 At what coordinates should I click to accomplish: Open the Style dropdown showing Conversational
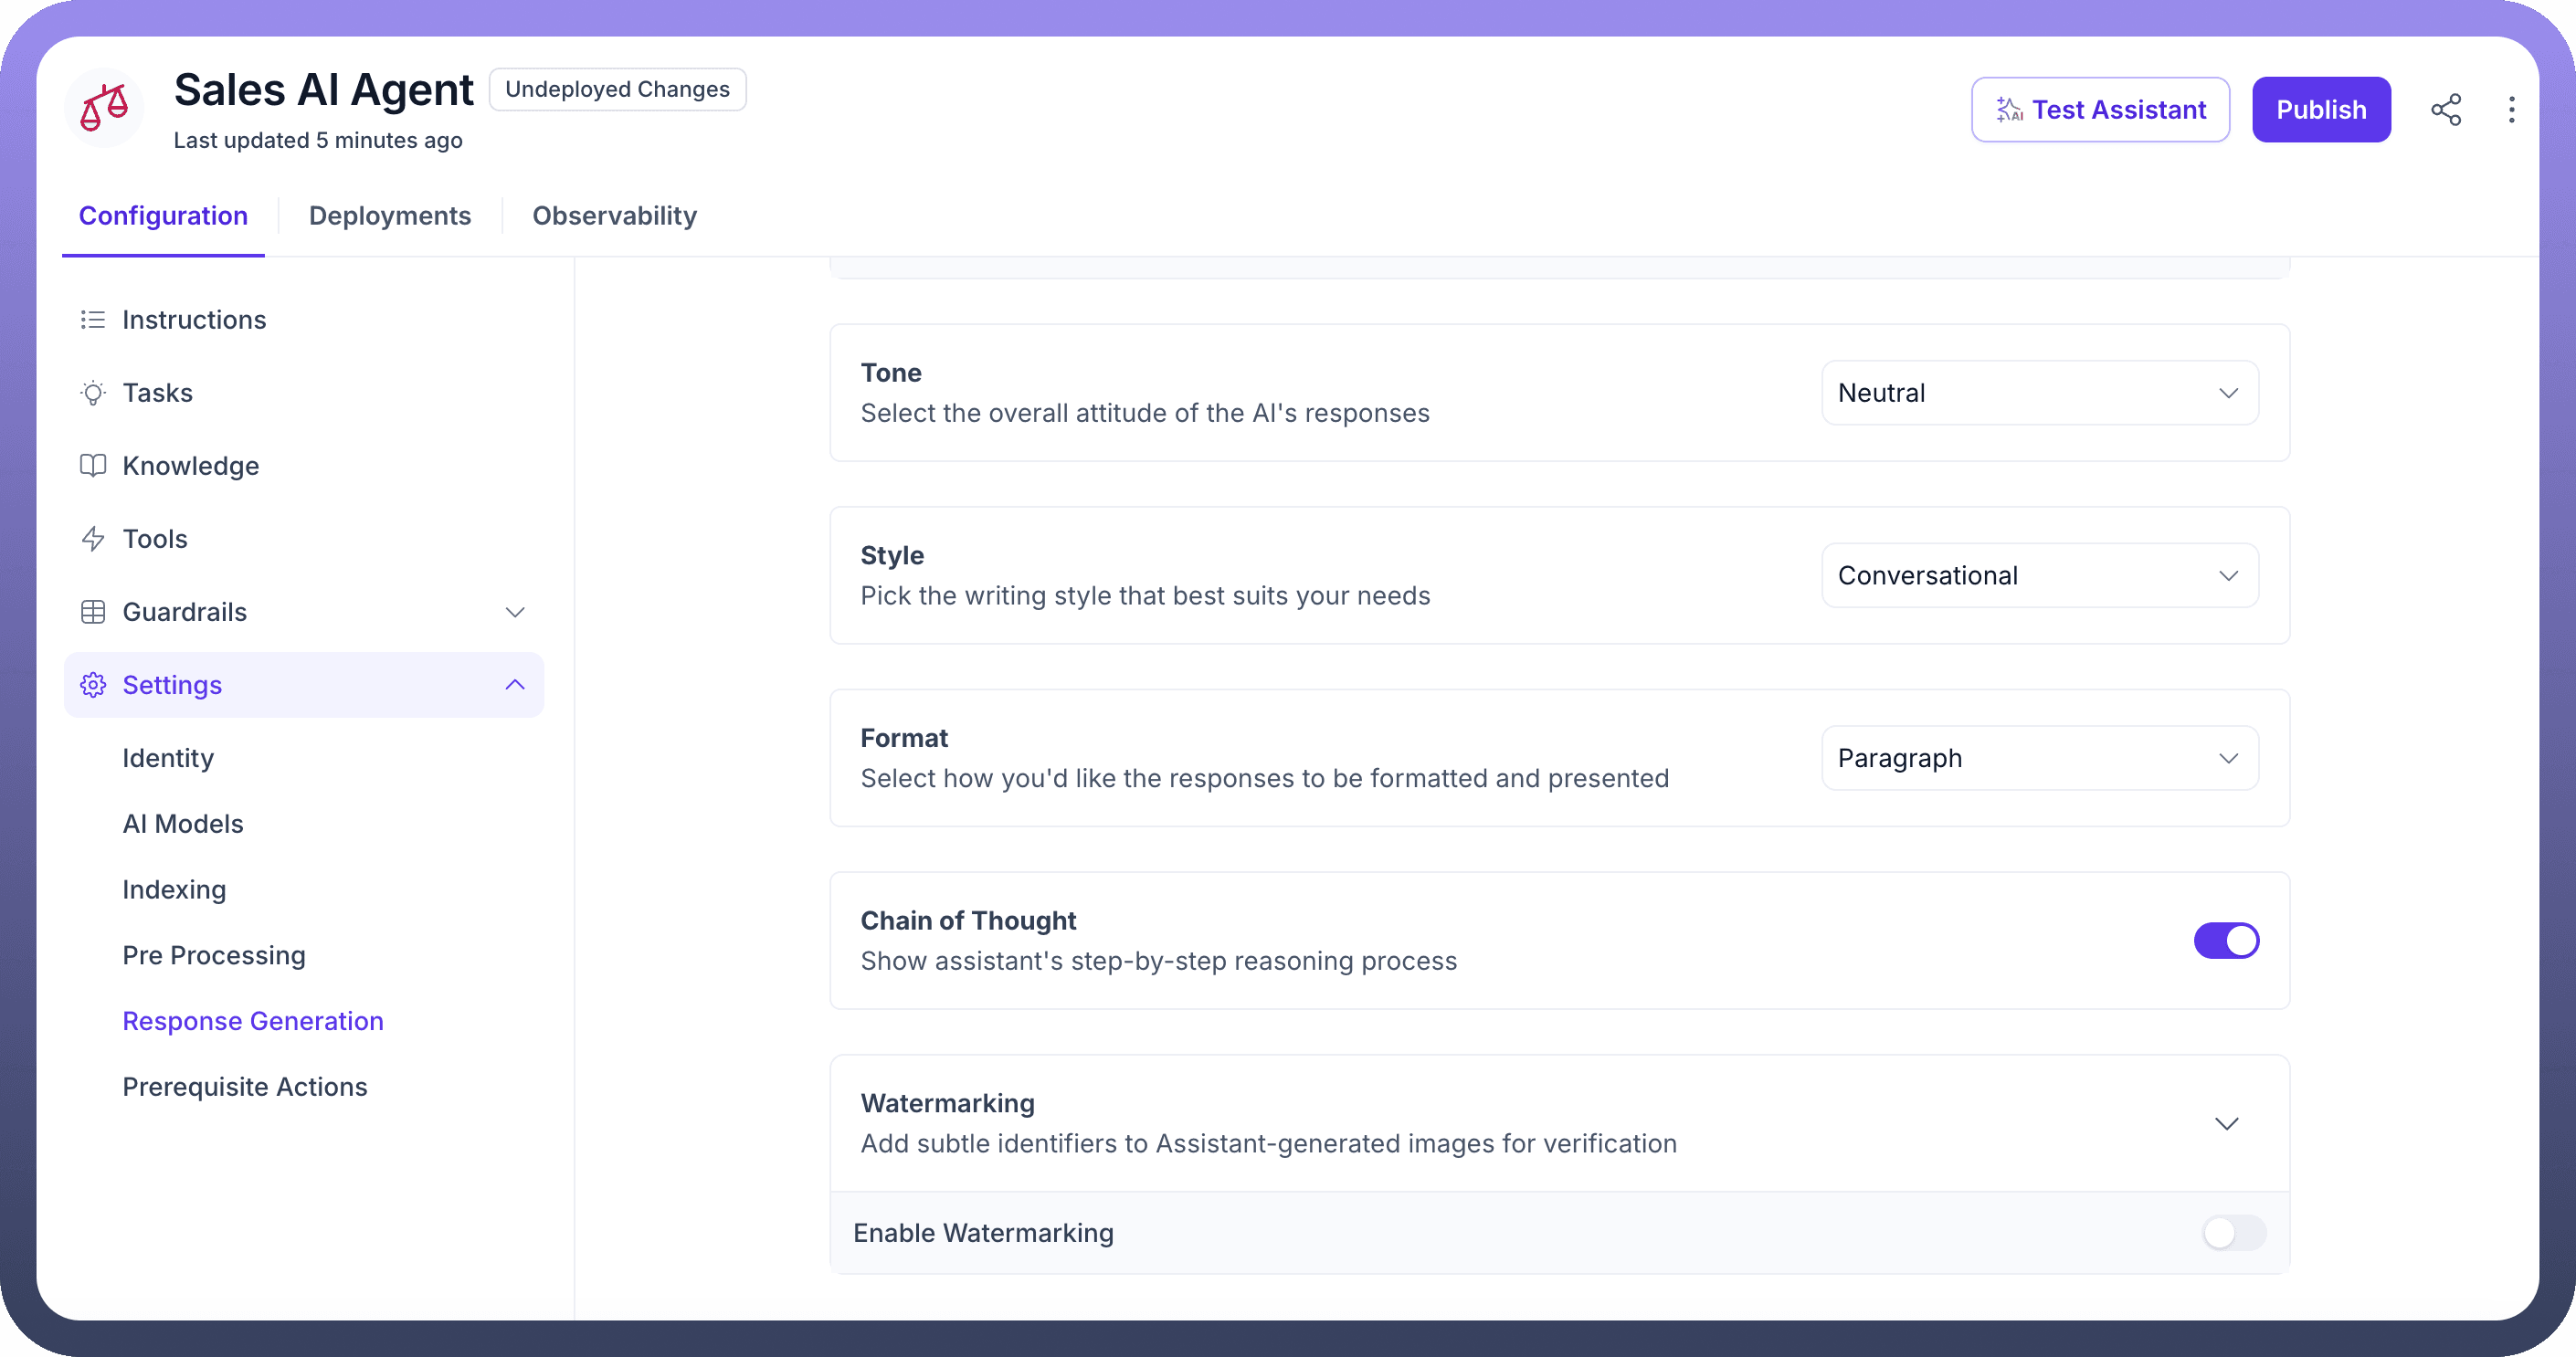tap(2039, 576)
